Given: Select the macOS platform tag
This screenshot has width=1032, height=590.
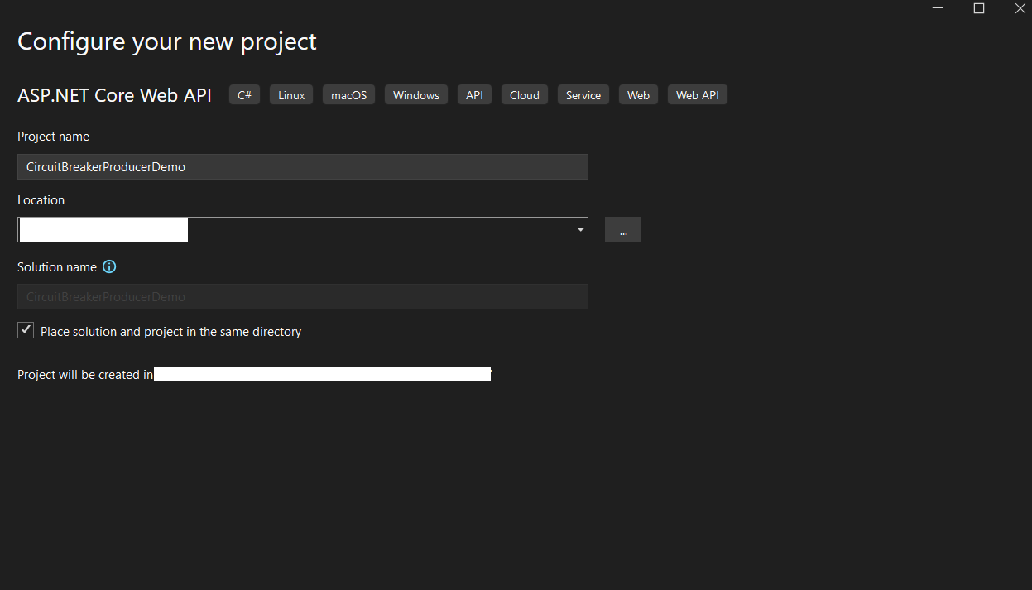Looking at the screenshot, I should click(x=348, y=94).
